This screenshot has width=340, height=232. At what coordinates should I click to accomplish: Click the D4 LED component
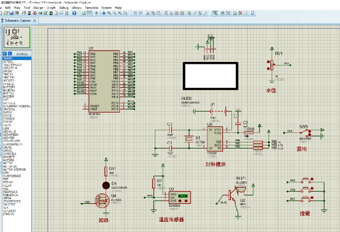click(x=106, y=185)
